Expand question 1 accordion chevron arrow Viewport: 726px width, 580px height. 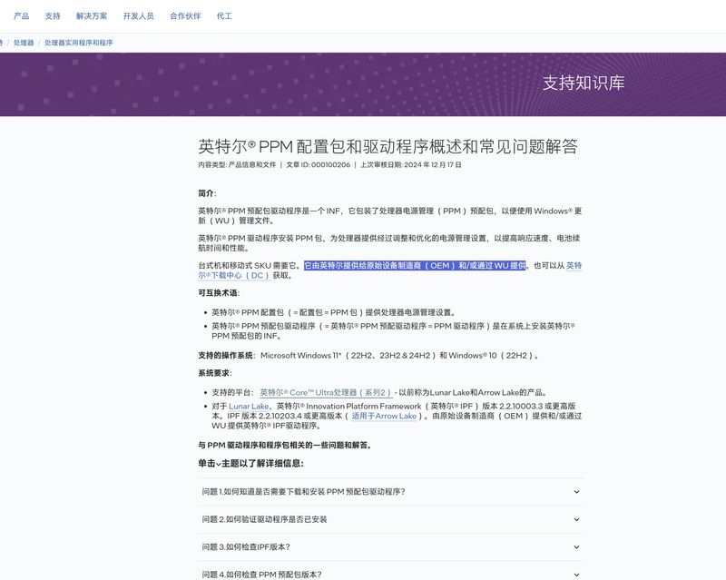(x=576, y=492)
